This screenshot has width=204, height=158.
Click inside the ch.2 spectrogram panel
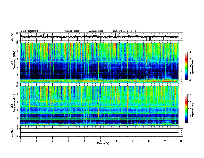[99, 106]
